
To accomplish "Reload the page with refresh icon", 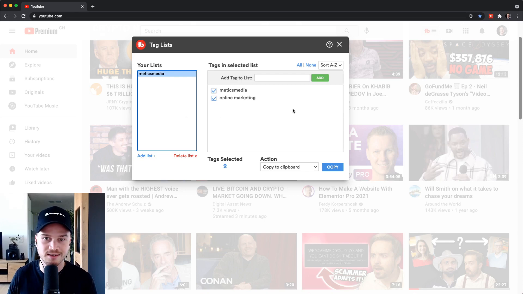I will click(x=23, y=16).
